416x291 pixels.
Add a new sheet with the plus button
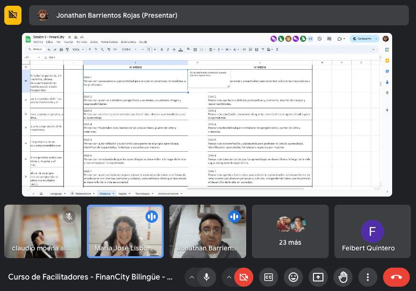tap(33, 194)
